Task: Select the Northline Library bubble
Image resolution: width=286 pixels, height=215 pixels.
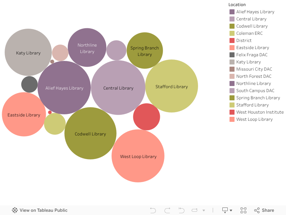Action: [87, 47]
